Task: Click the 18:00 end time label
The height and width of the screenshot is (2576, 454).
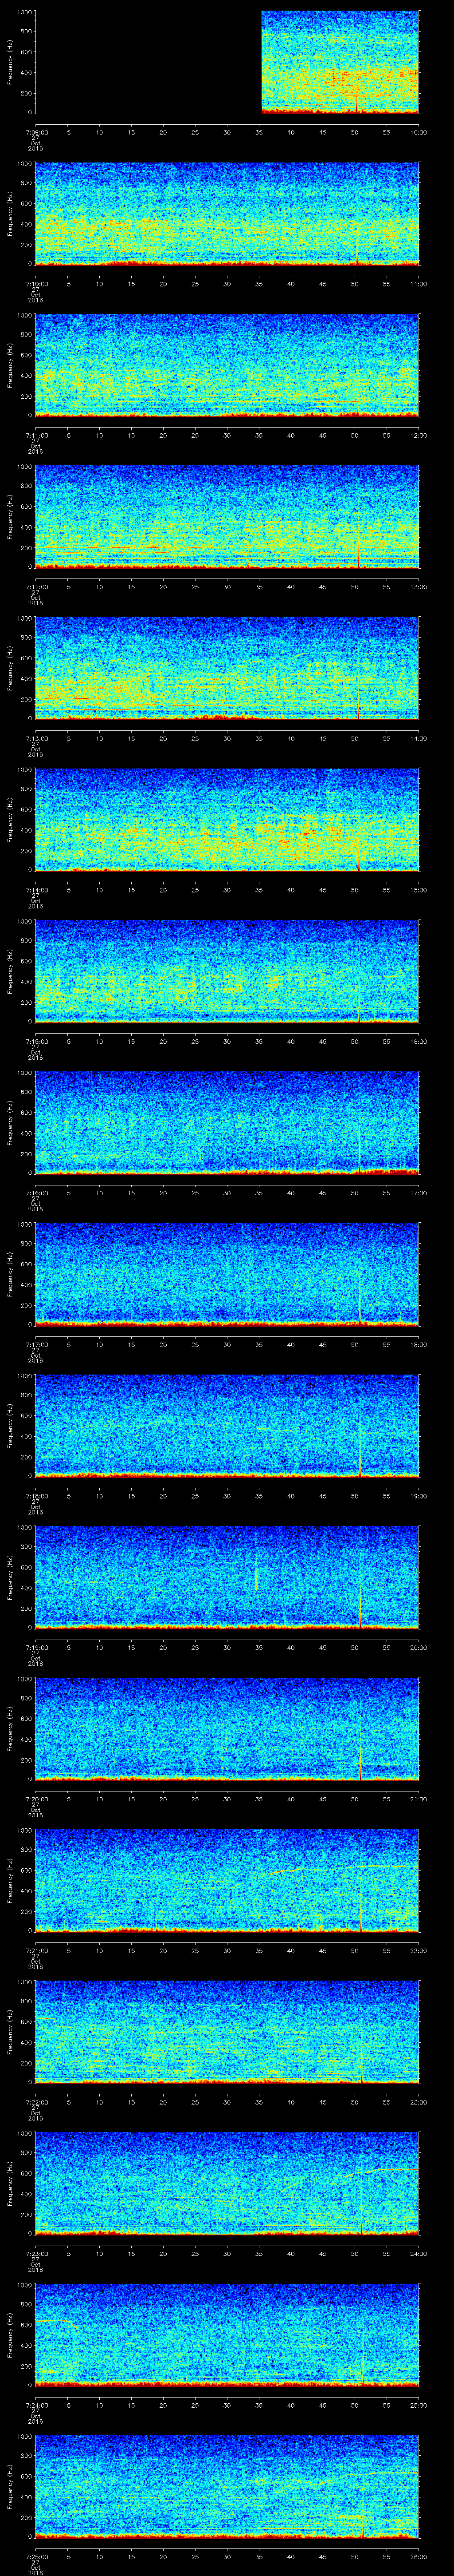Action: pos(418,1344)
